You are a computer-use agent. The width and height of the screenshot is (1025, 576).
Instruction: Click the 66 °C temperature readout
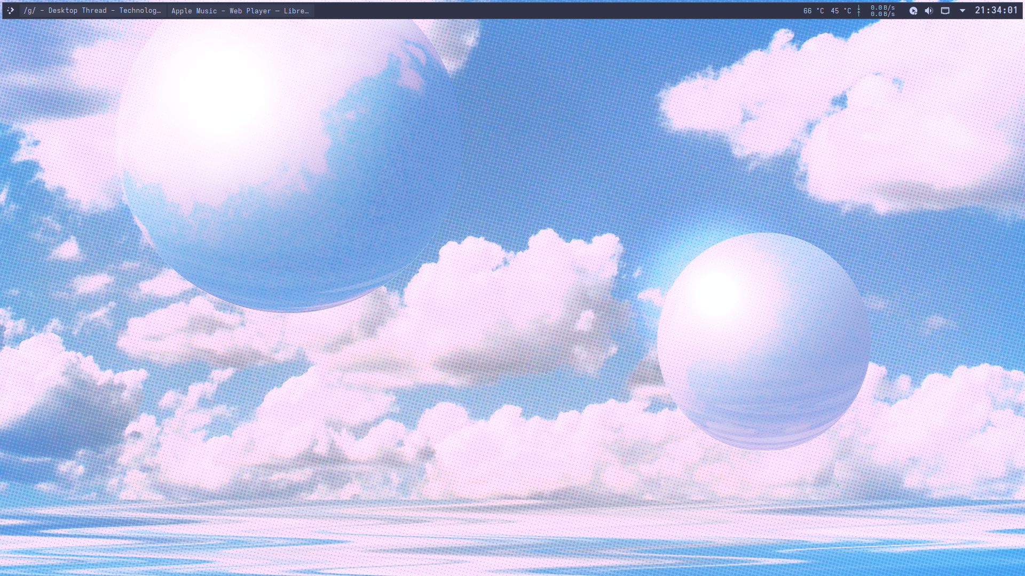point(813,11)
